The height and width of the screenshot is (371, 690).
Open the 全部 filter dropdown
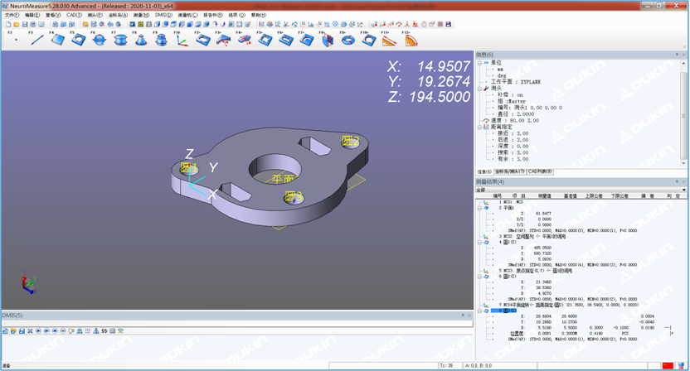[683, 190]
